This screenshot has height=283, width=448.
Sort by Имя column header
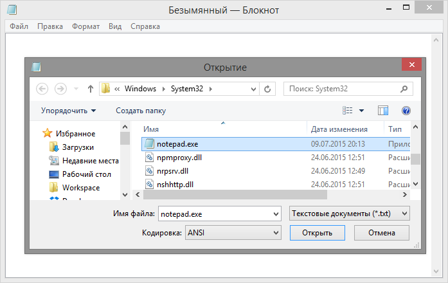tap(151, 129)
